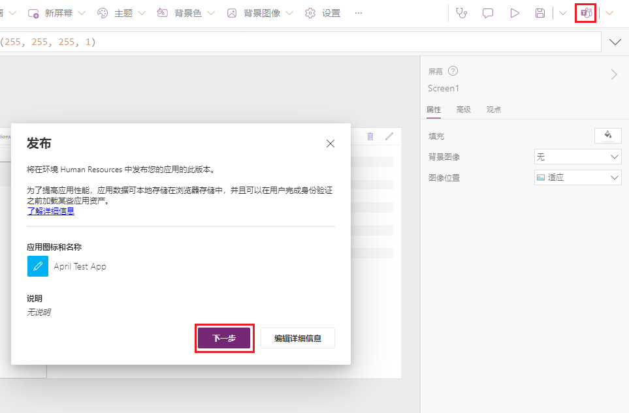Expand the chevron after the Teams icon

click(x=609, y=13)
